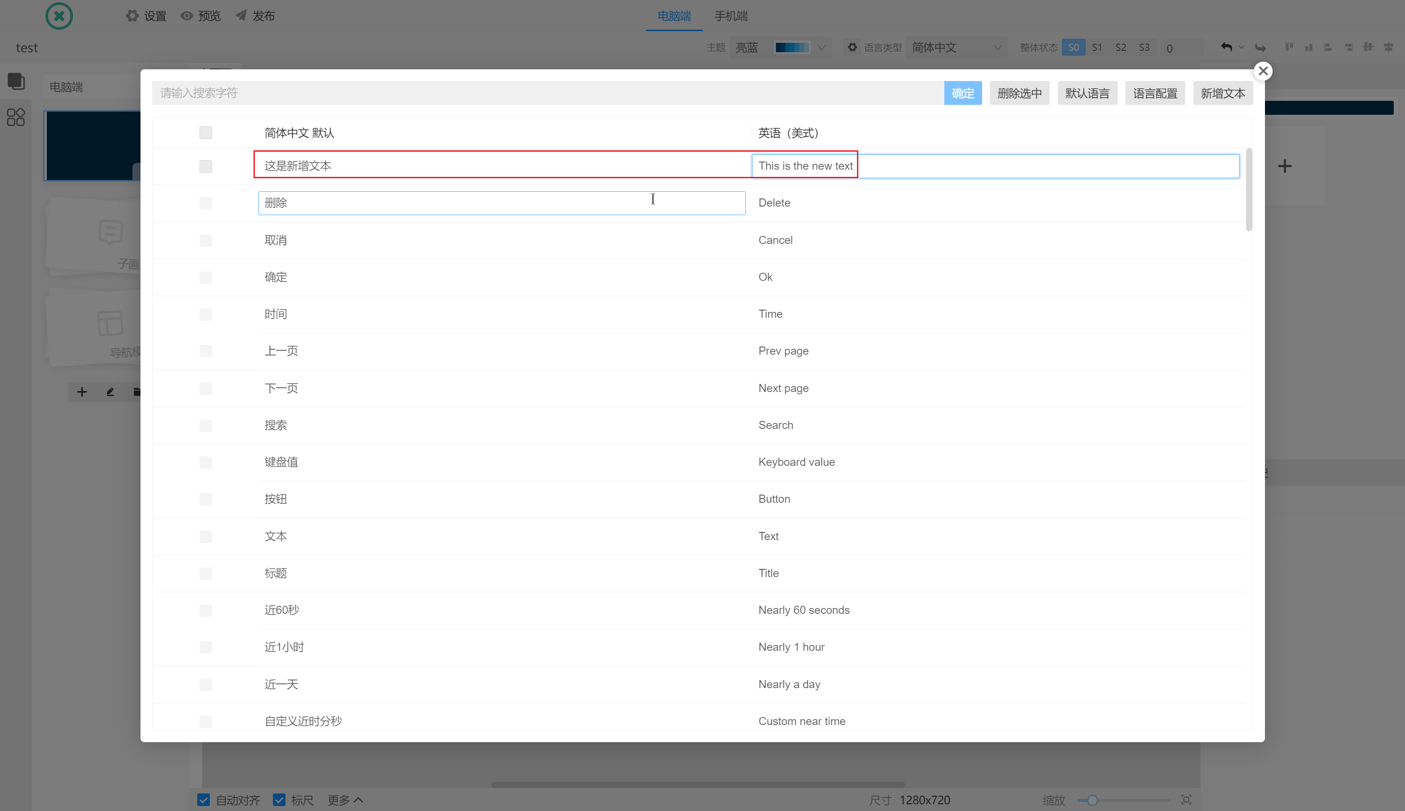Click the vertical distribute toolbar icon

tap(1388, 47)
